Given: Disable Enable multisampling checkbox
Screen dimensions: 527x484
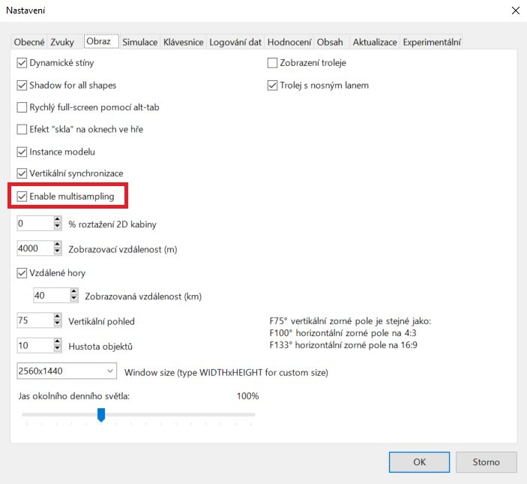Looking at the screenshot, I should tap(22, 197).
